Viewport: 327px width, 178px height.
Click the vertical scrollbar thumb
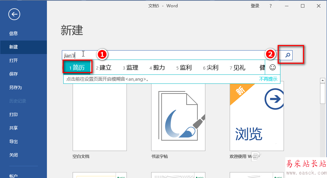pos(322,94)
